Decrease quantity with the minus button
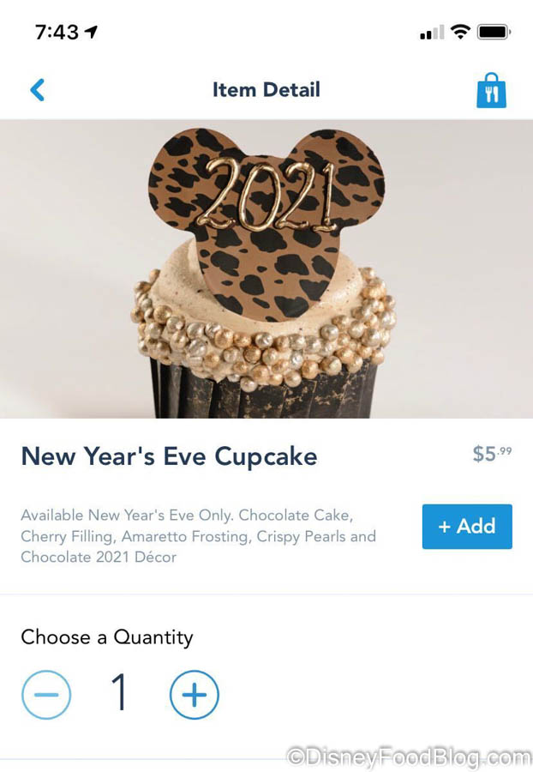533x772 pixels. [46, 695]
